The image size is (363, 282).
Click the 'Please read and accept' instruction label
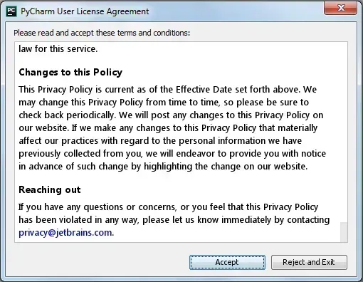click(x=102, y=33)
